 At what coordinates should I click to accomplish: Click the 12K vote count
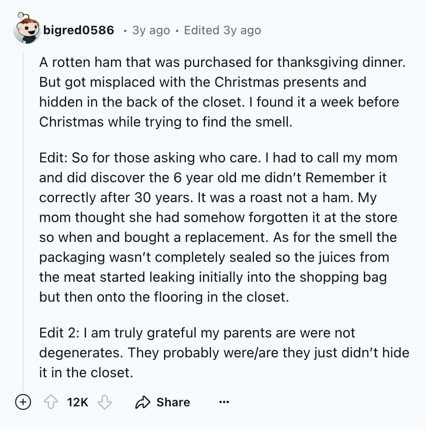pyautogui.click(x=78, y=402)
